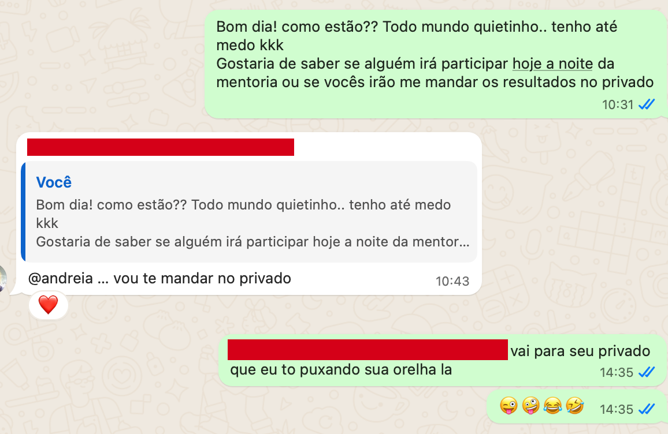668x434 pixels.
Task: Click the winking tongue emoji
Action: 509,406
